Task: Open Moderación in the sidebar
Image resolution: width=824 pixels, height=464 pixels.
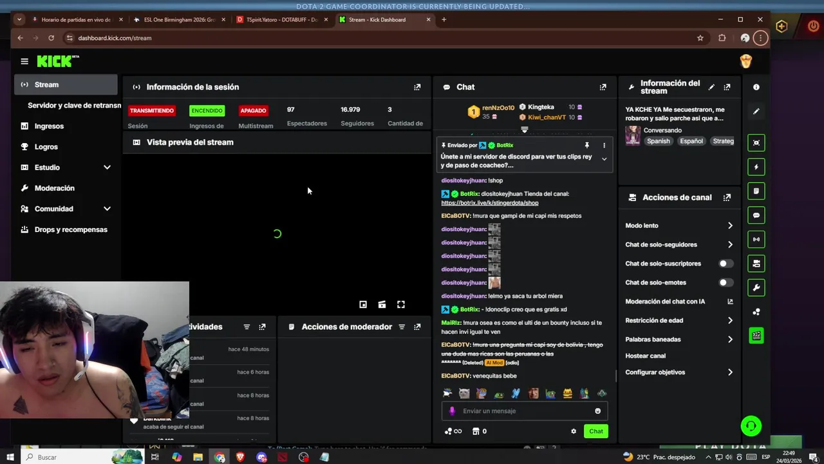Action: tap(54, 188)
